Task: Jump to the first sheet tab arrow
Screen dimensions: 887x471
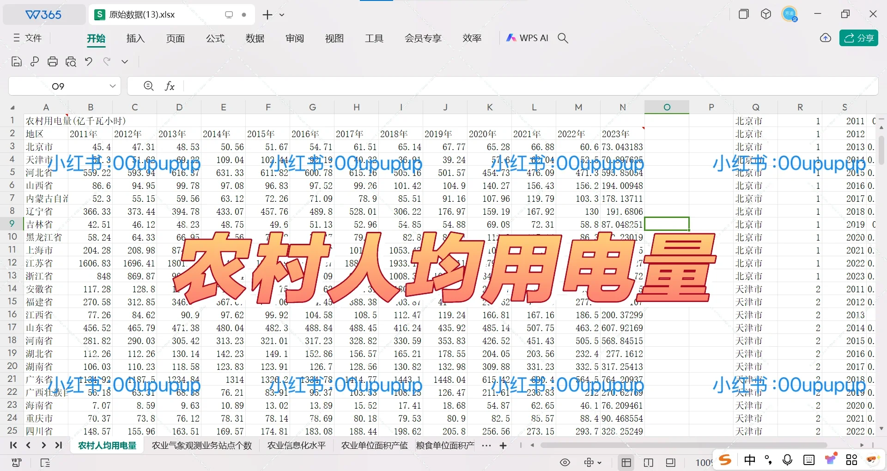Action: click(x=13, y=446)
